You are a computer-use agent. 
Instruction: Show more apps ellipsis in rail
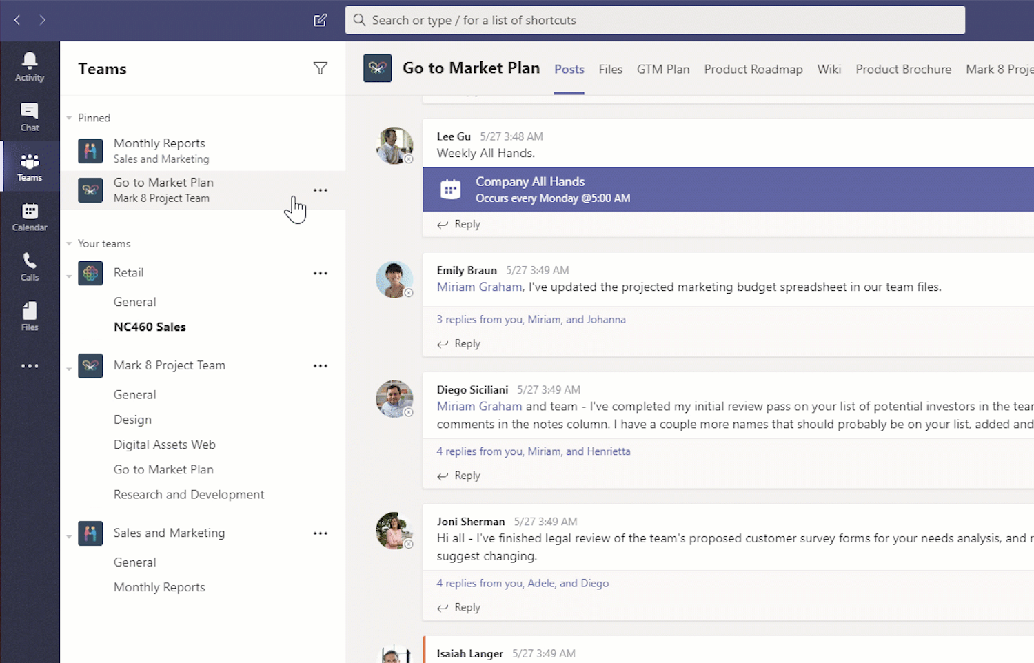pos(30,366)
